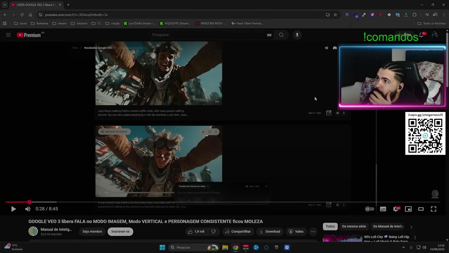Open the YouTube guide hamburger menu
The width and height of the screenshot is (449, 253).
coord(8,35)
